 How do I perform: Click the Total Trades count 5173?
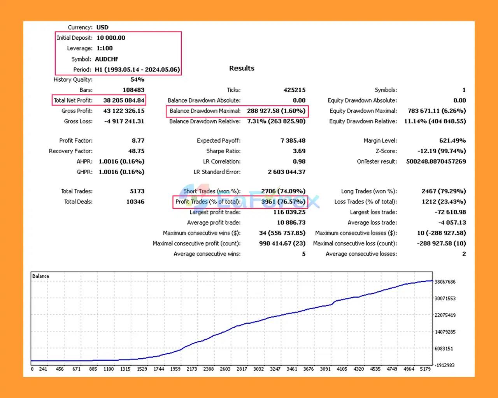[137, 191]
